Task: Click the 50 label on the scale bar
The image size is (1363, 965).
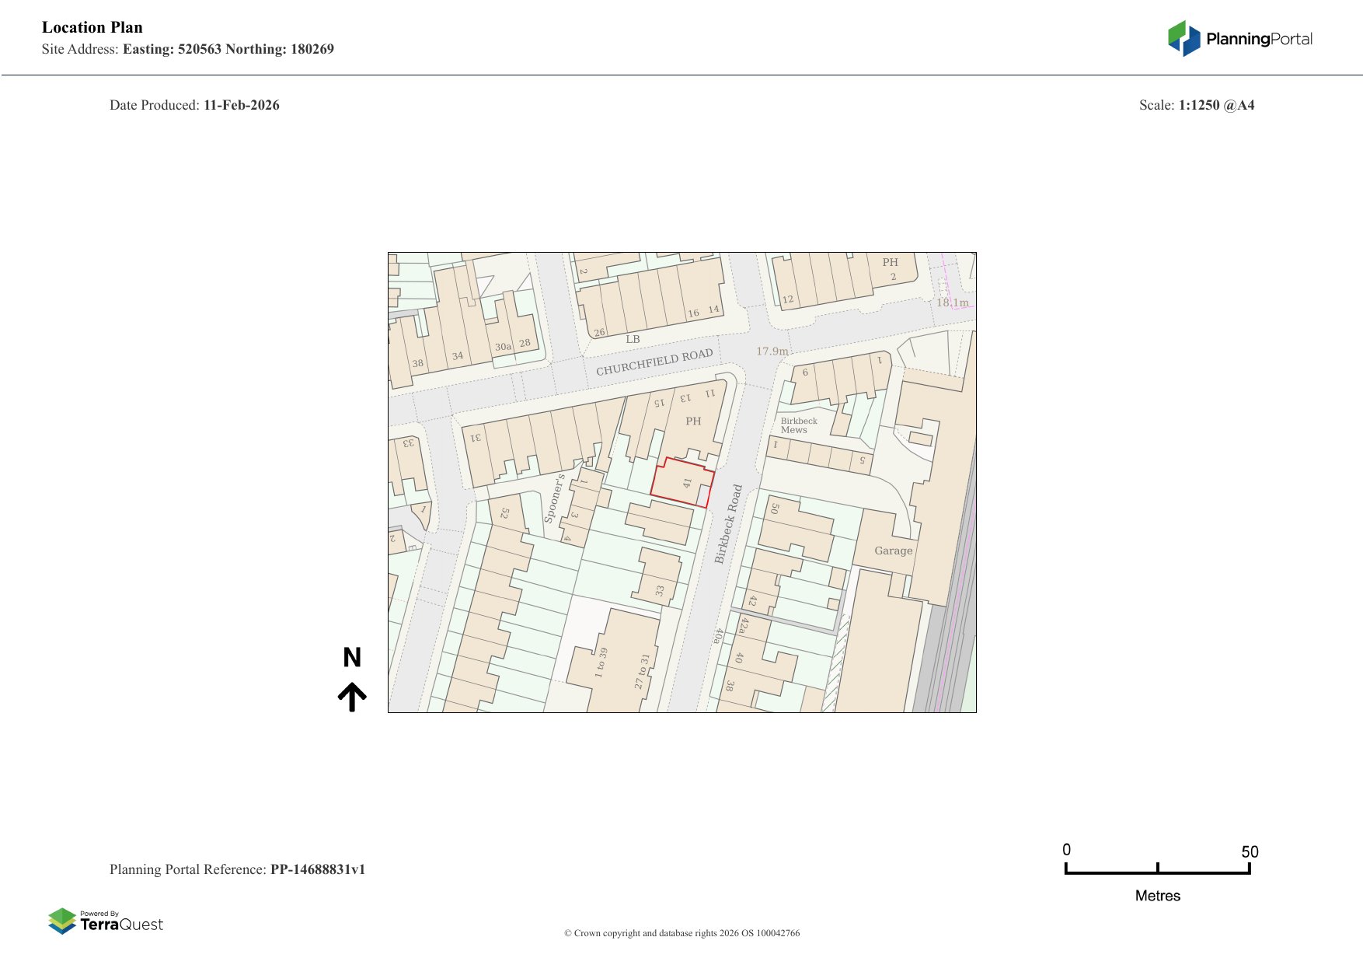Action: (1249, 851)
